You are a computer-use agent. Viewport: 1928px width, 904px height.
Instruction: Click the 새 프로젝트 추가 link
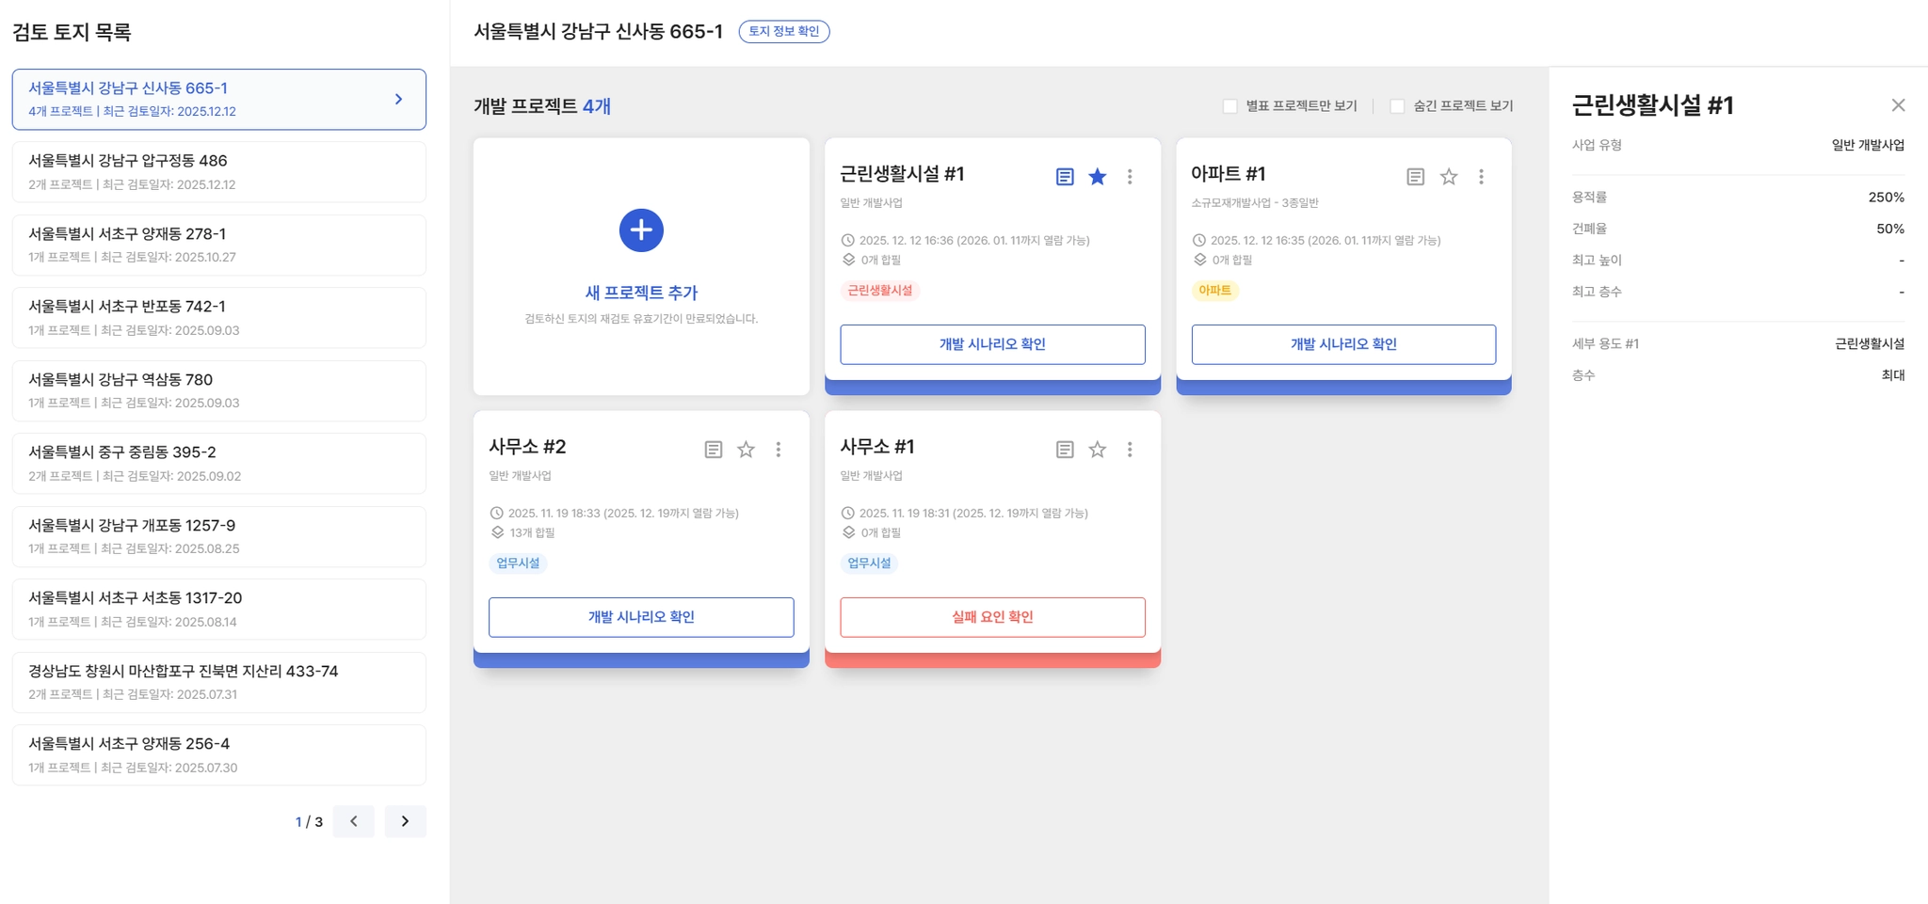641,293
